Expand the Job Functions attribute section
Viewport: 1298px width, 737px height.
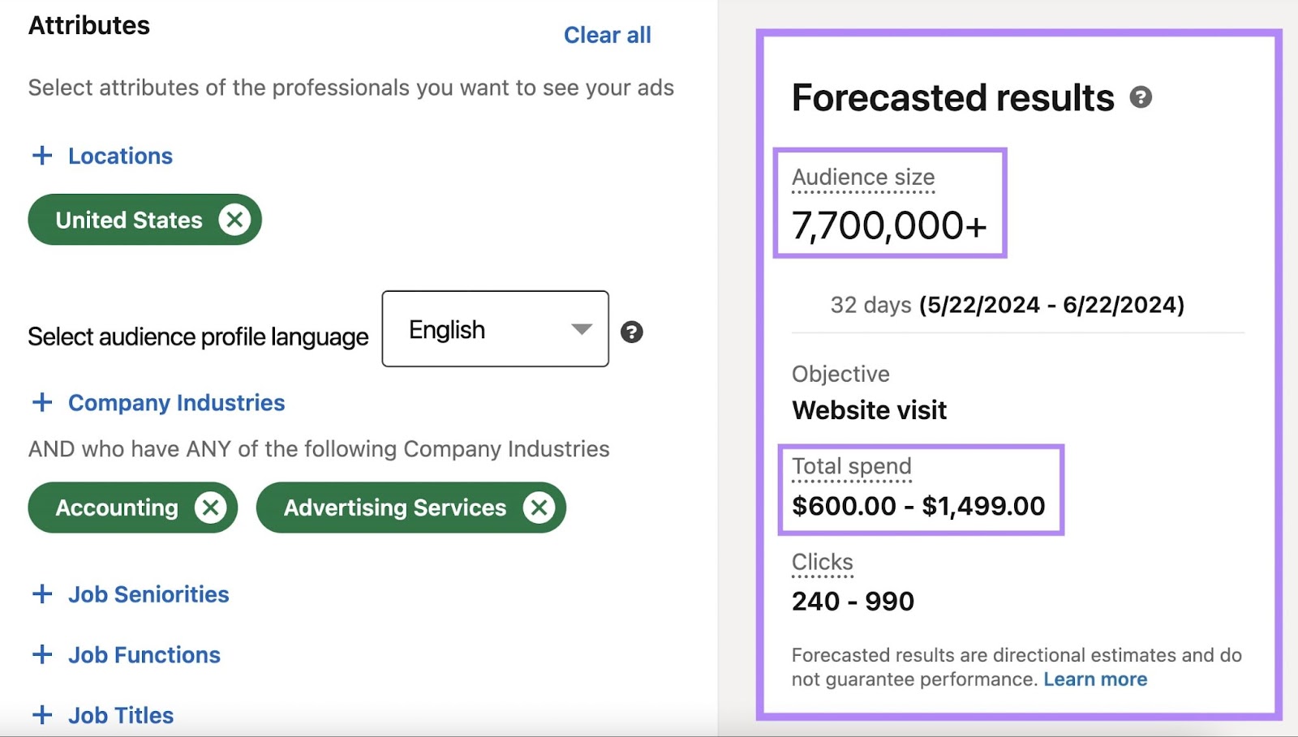pos(143,654)
